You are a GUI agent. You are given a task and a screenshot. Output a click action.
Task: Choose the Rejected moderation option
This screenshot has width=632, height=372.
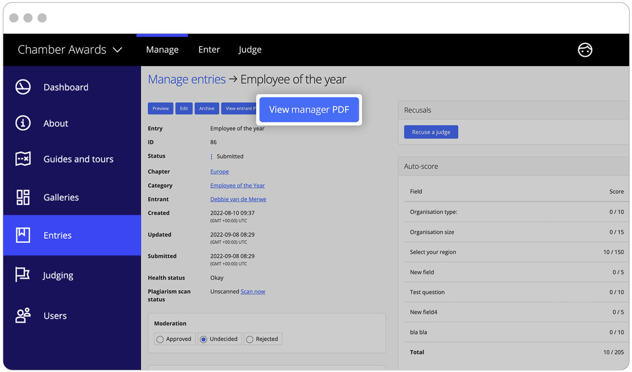pyautogui.click(x=249, y=339)
